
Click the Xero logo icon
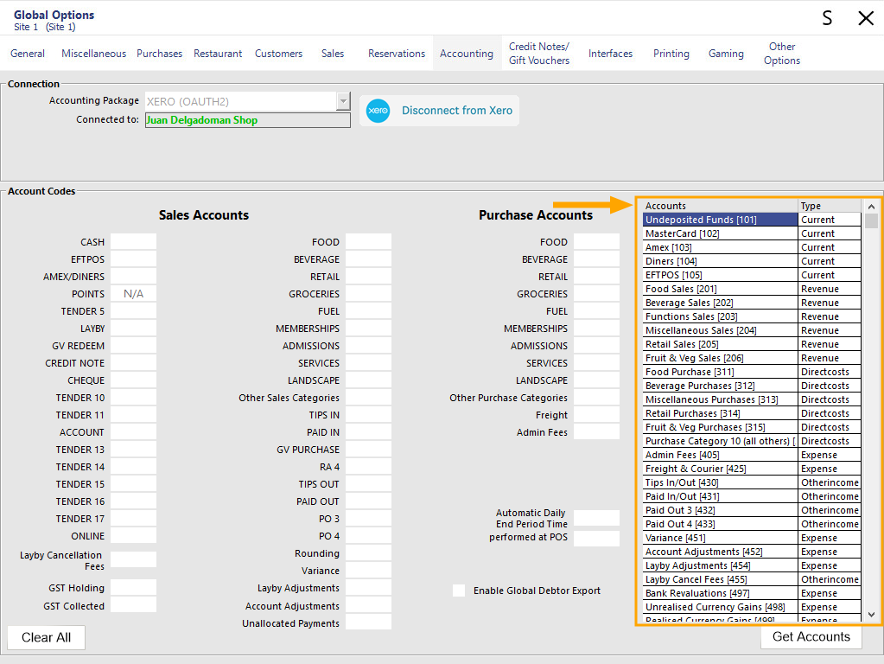pos(378,111)
